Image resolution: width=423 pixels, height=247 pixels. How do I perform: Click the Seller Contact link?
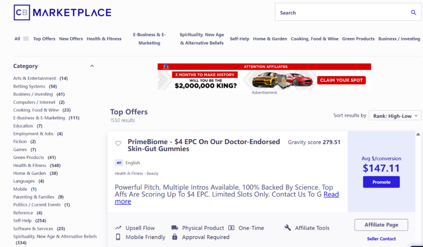pos(381,239)
